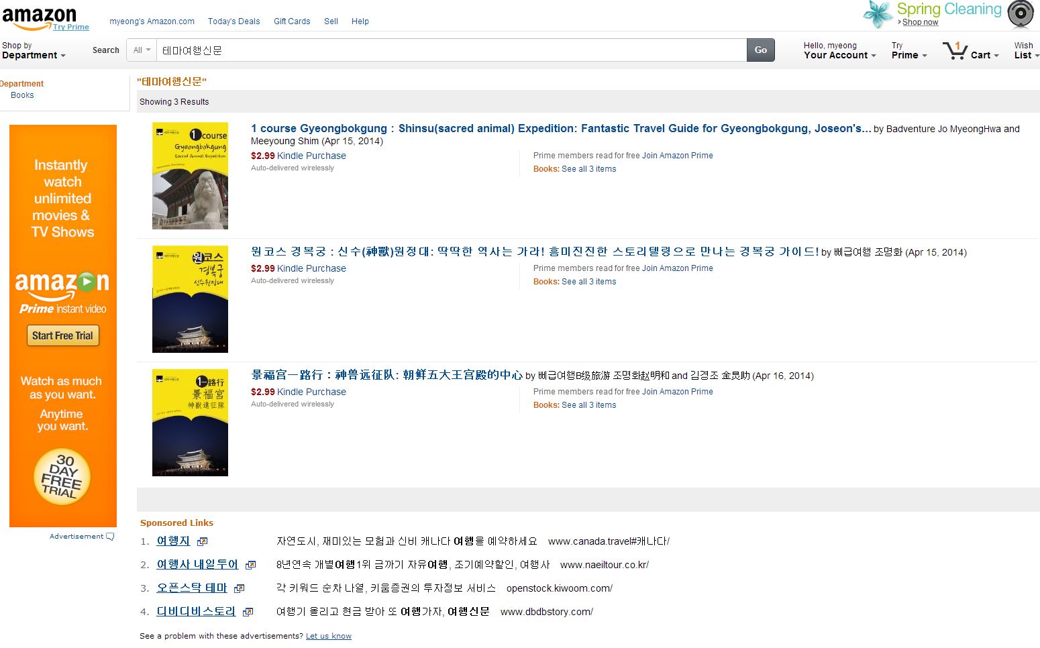
Task: Open 景福宫一路行 cover thumbnail
Action: coord(190,423)
